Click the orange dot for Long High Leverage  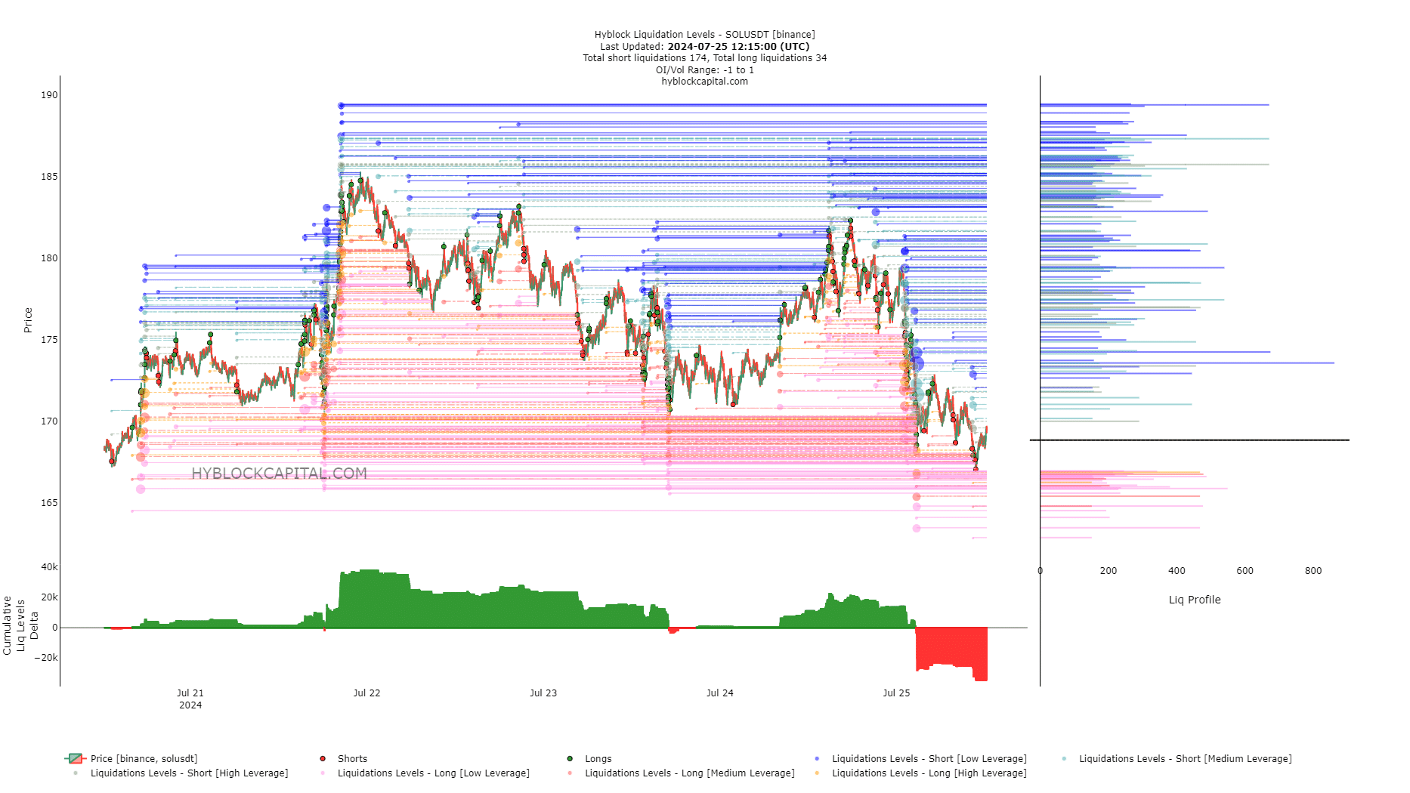(817, 773)
